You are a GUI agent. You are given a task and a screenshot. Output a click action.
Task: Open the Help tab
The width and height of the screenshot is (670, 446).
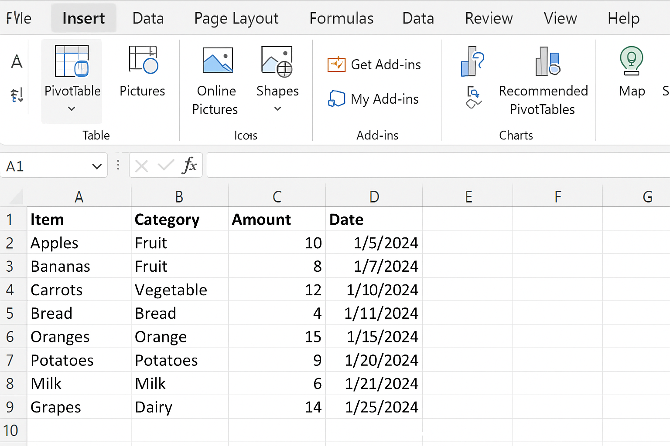624,19
